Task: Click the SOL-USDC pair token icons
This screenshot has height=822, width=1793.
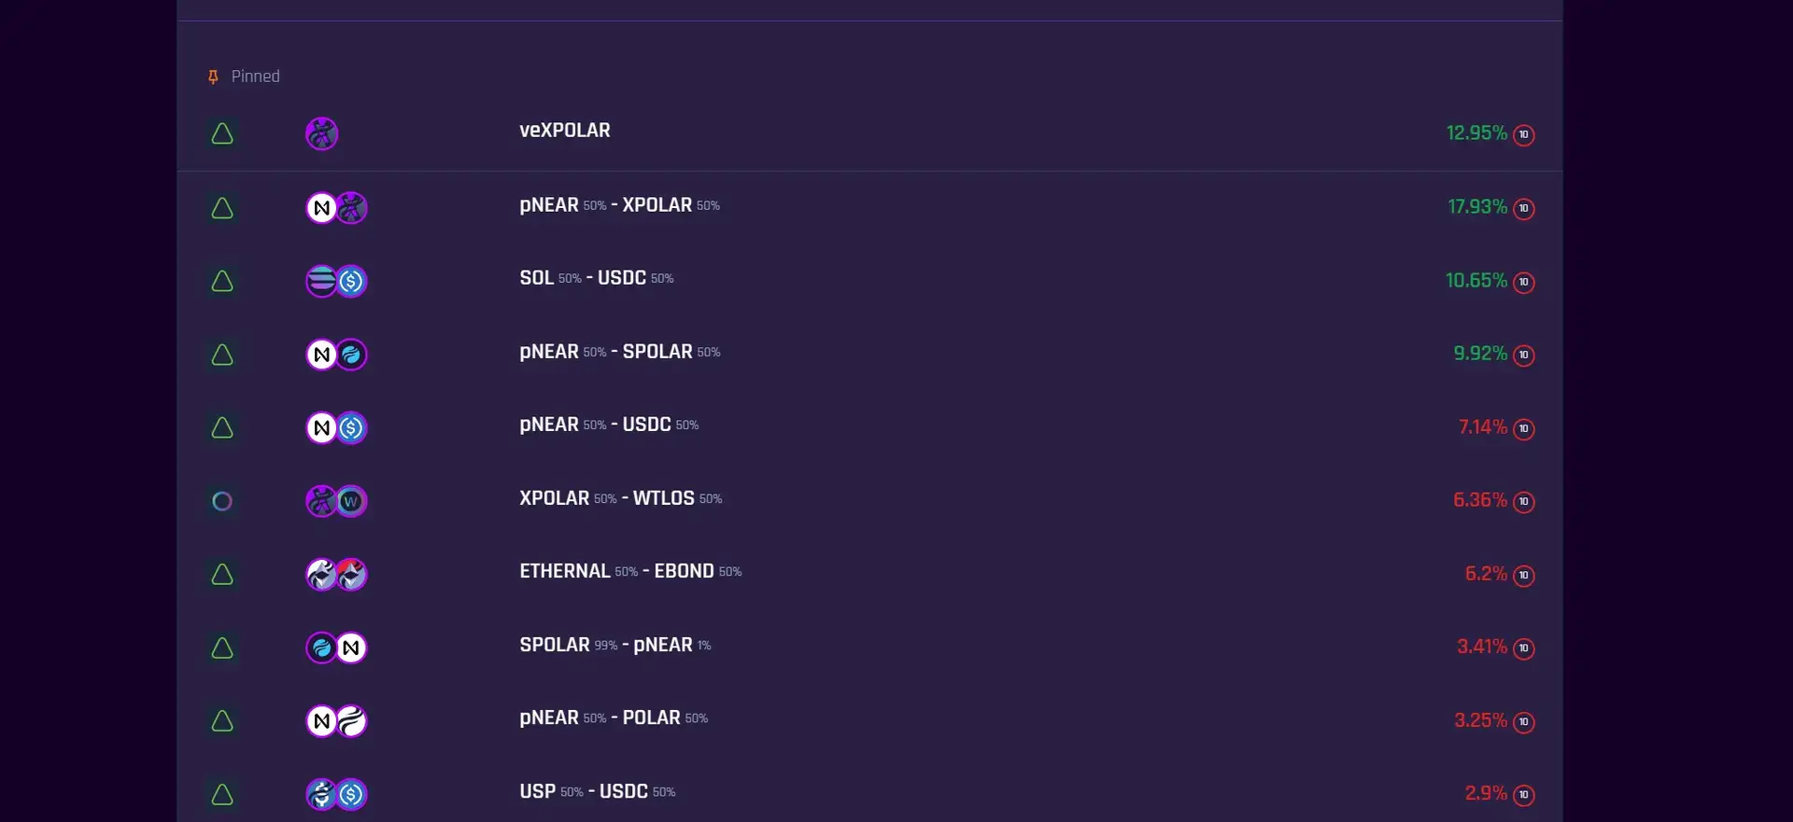Action: (x=336, y=281)
